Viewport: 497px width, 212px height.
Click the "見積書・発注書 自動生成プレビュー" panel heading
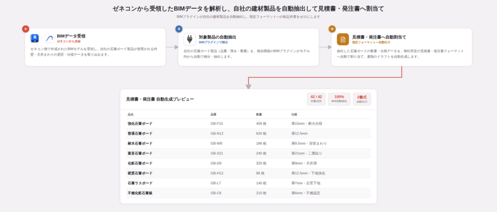coord(160,99)
